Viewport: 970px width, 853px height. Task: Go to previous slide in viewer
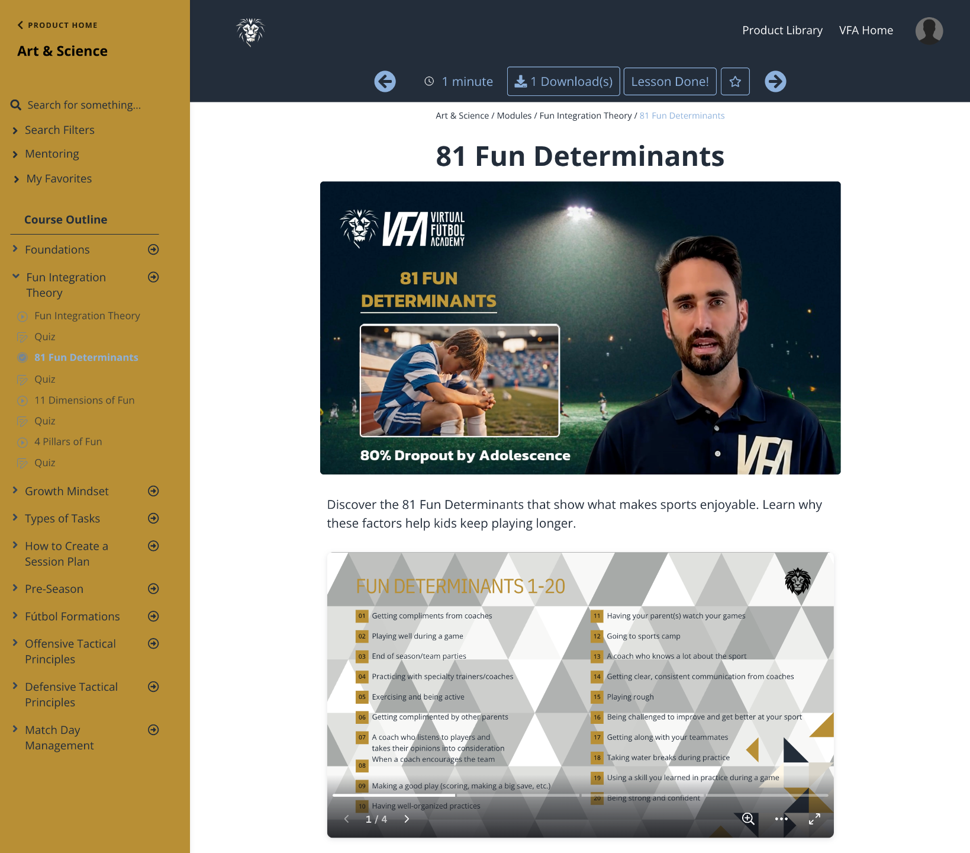pos(347,819)
